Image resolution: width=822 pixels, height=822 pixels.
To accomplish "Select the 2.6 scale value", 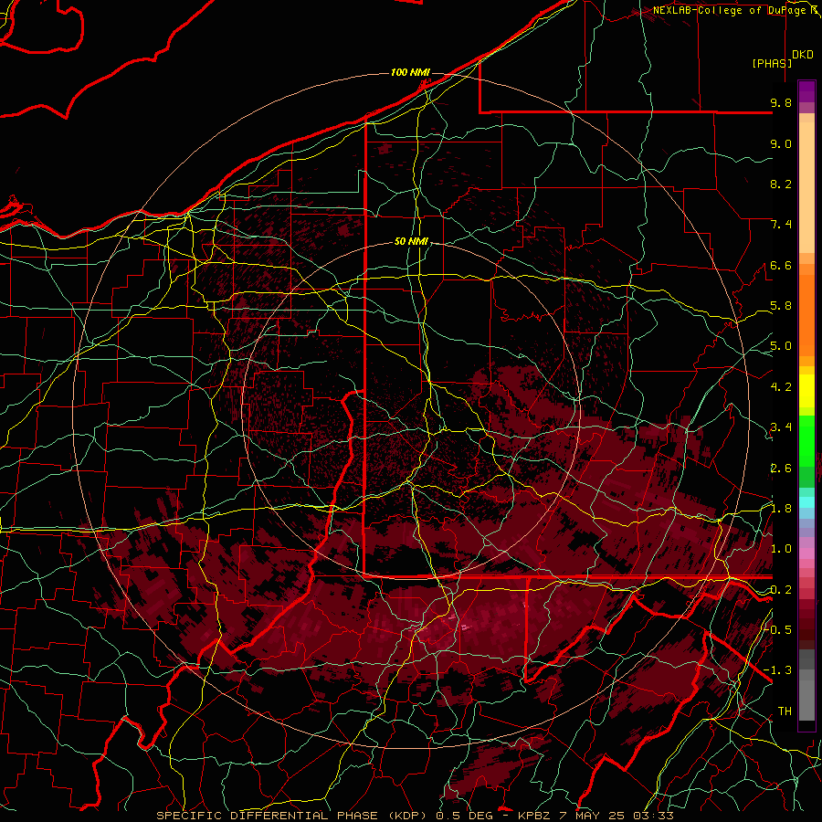I will [x=781, y=469].
